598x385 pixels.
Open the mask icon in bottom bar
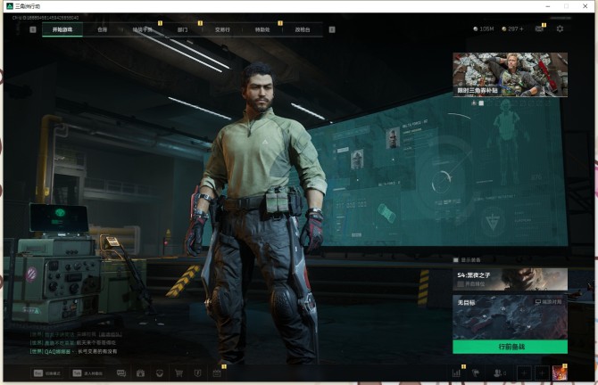click(x=160, y=373)
